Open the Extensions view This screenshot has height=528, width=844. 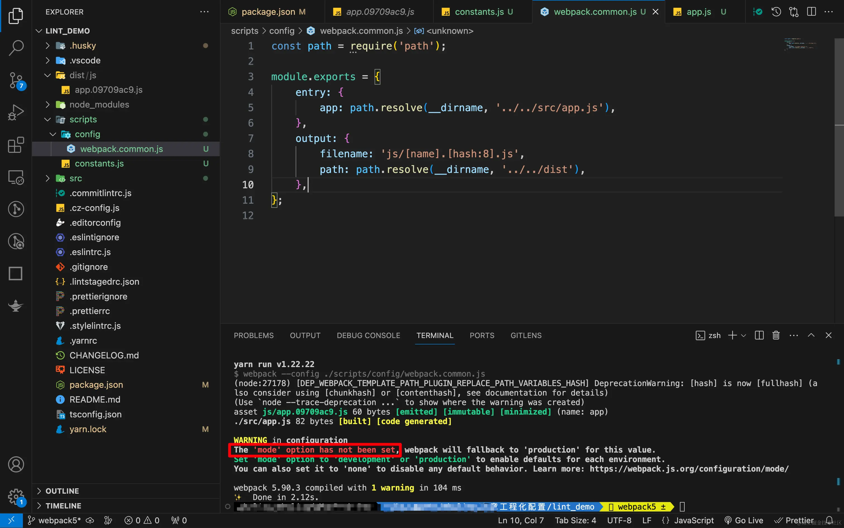point(16,145)
